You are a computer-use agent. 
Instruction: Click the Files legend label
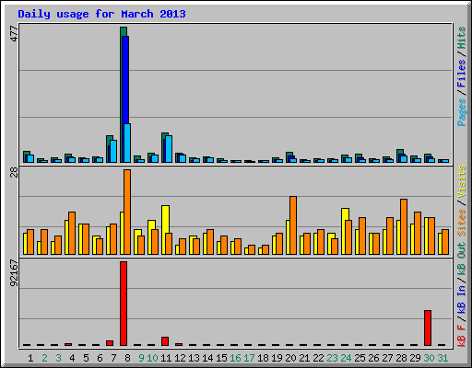coord(462,74)
